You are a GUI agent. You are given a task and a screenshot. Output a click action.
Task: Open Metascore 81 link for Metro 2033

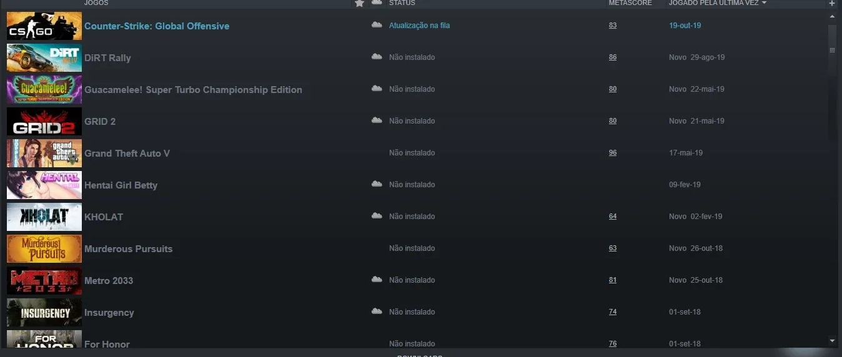[613, 280]
